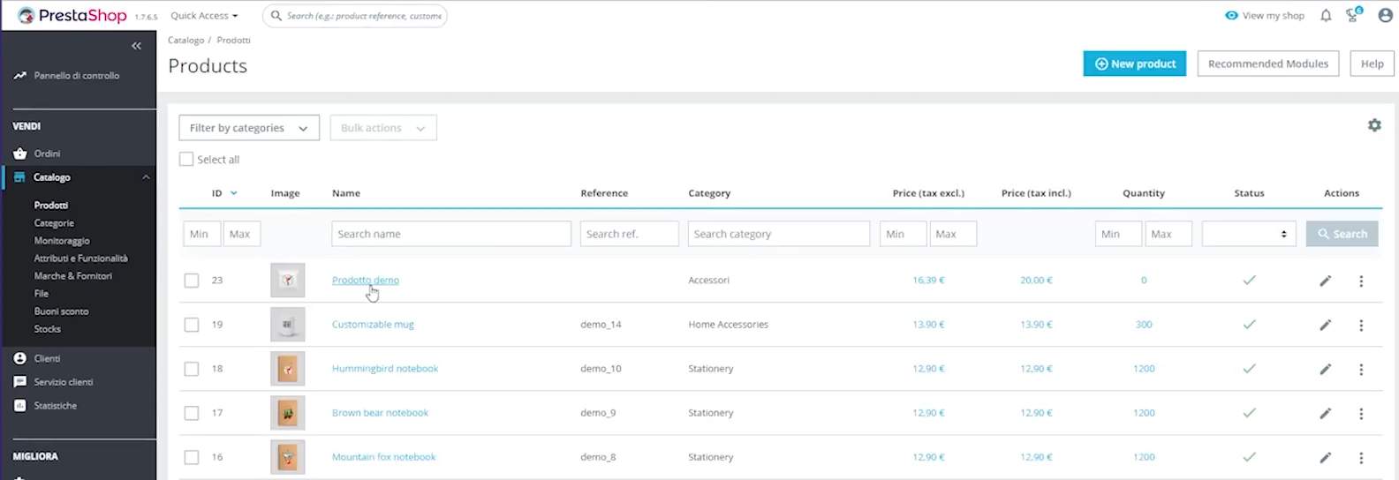
Task: Expand the Quick Access menu
Action: coord(204,16)
